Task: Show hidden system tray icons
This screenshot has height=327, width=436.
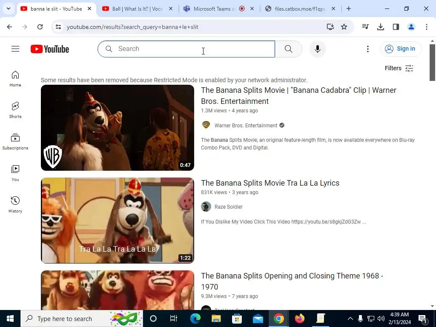Action: coord(350,318)
